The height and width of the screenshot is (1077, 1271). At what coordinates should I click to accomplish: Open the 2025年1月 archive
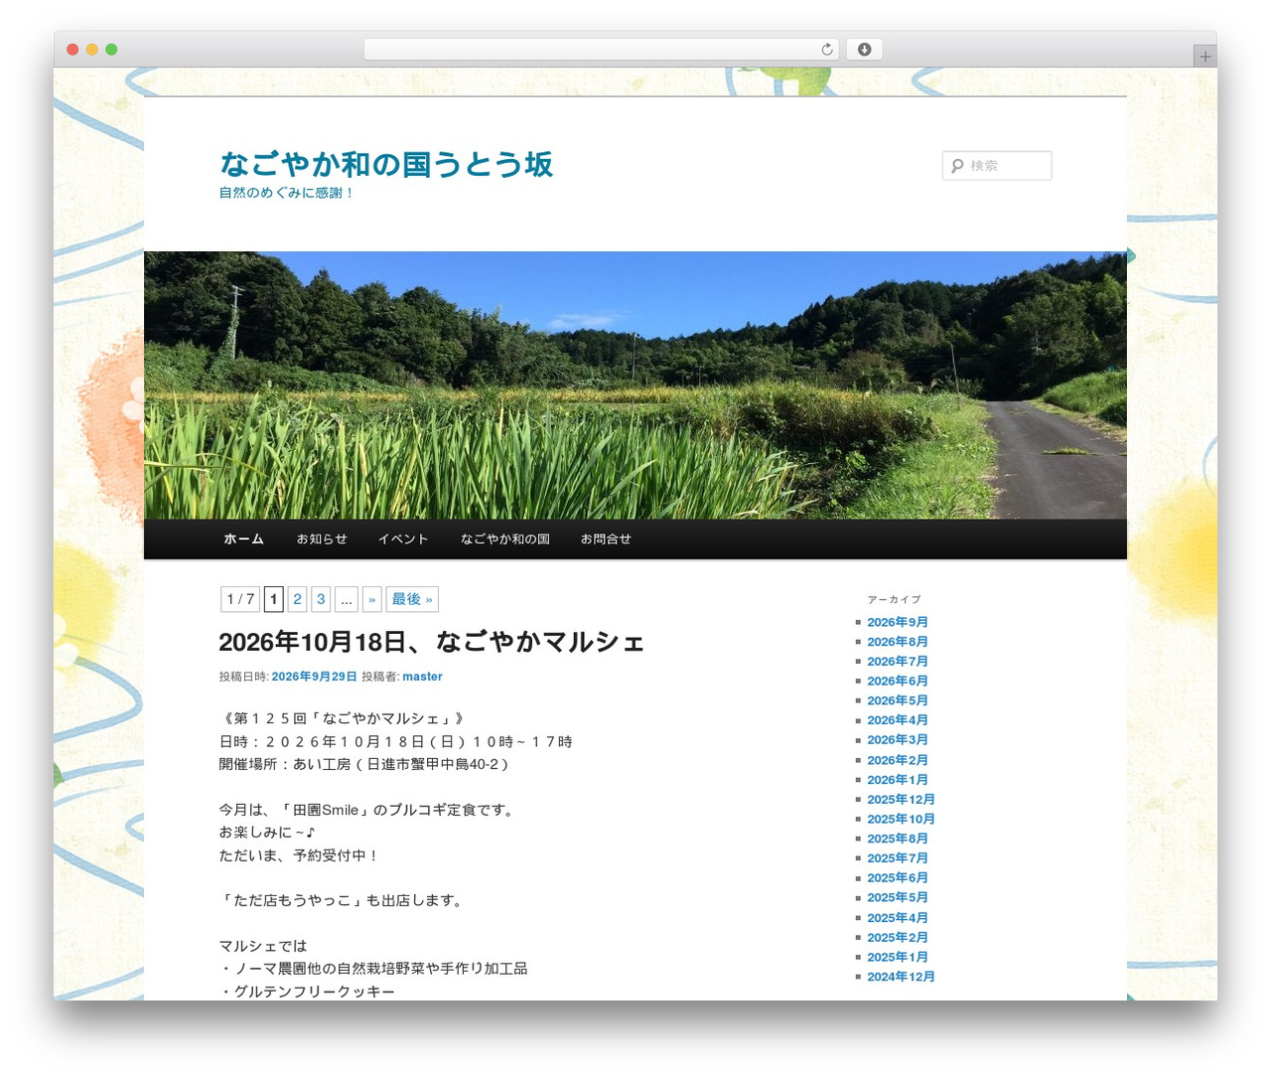[898, 958]
